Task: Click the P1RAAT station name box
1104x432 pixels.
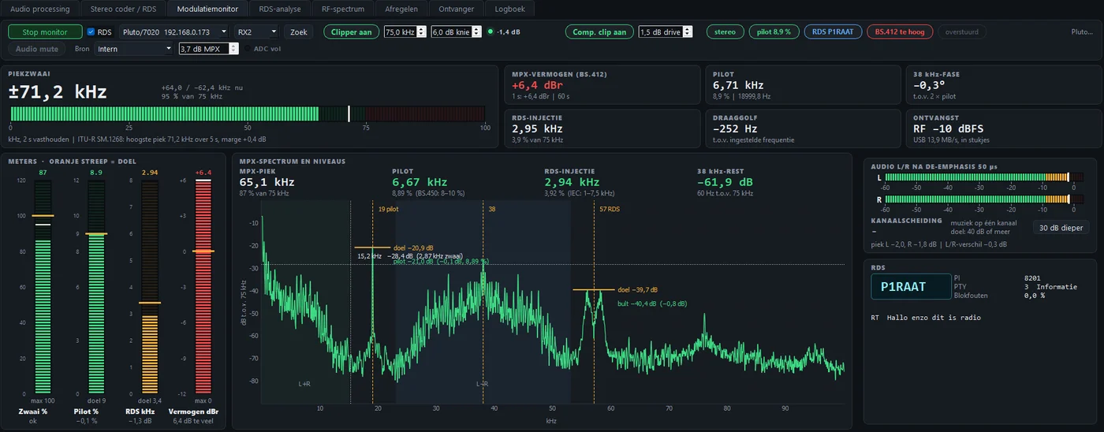Action: coord(911,286)
